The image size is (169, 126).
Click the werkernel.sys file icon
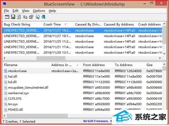(5, 93)
